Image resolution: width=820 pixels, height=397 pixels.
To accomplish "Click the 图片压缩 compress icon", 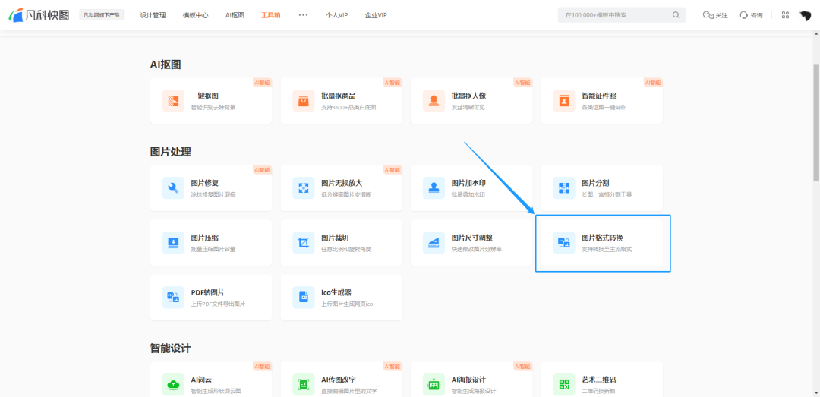I will 173,243.
